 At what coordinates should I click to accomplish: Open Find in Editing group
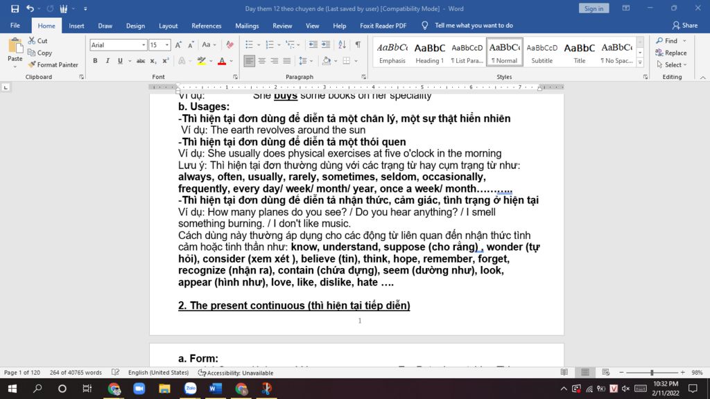pos(667,41)
